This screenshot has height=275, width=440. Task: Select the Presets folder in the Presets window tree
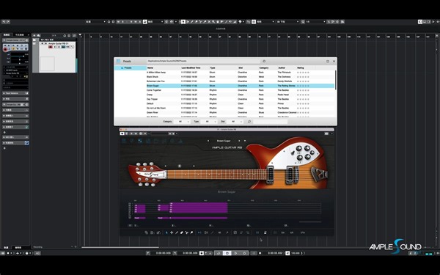tap(131, 68)
